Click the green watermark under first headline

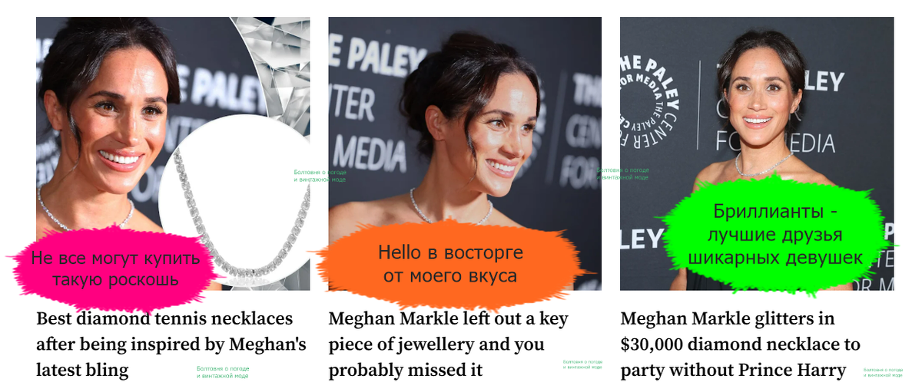coord(223,373)
